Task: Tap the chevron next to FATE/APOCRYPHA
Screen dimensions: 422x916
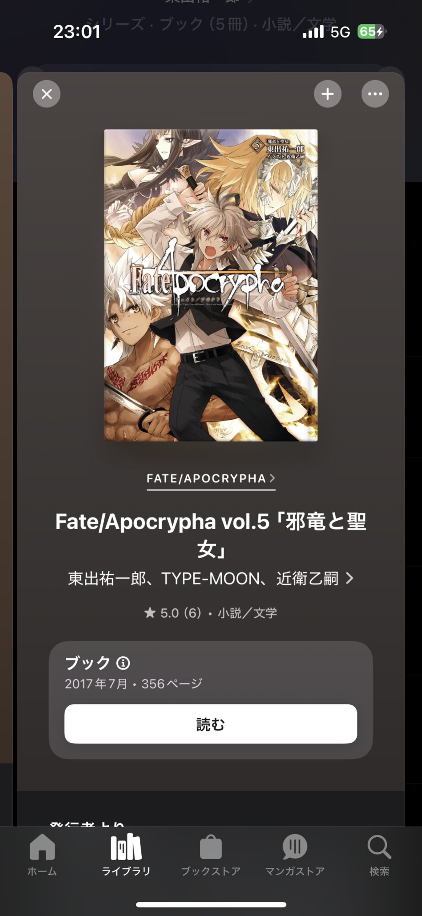Action: click(x=272, y=478)
